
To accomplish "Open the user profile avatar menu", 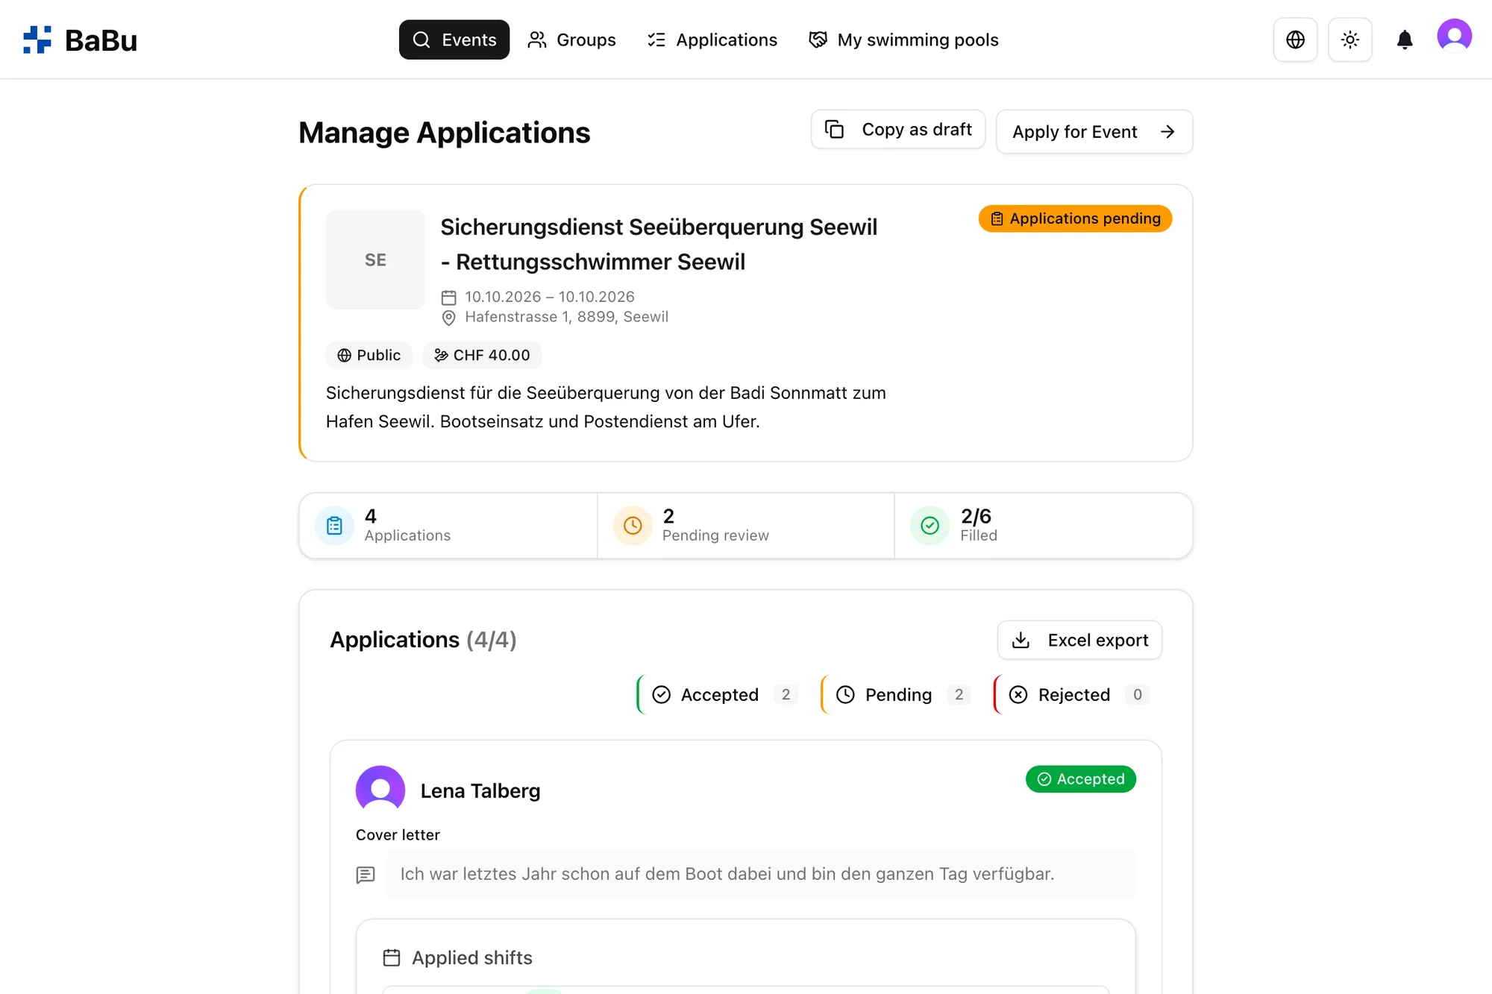I will [1454, 36].
